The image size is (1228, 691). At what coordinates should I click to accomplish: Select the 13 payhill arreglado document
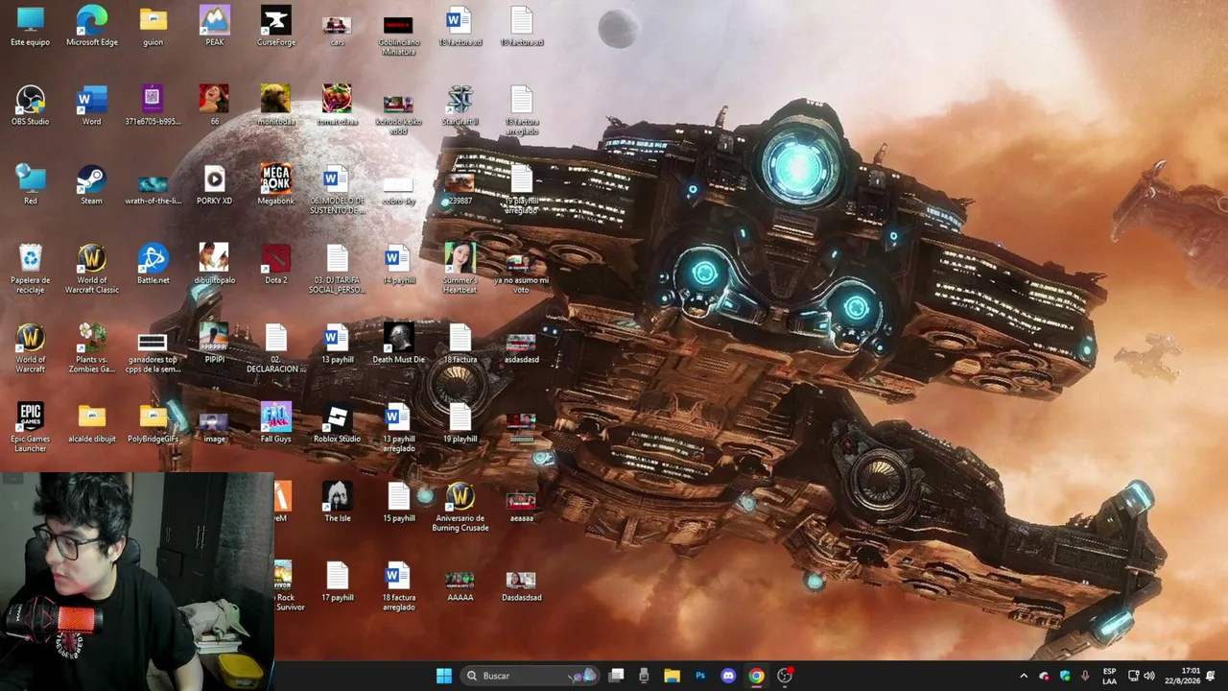398,428
